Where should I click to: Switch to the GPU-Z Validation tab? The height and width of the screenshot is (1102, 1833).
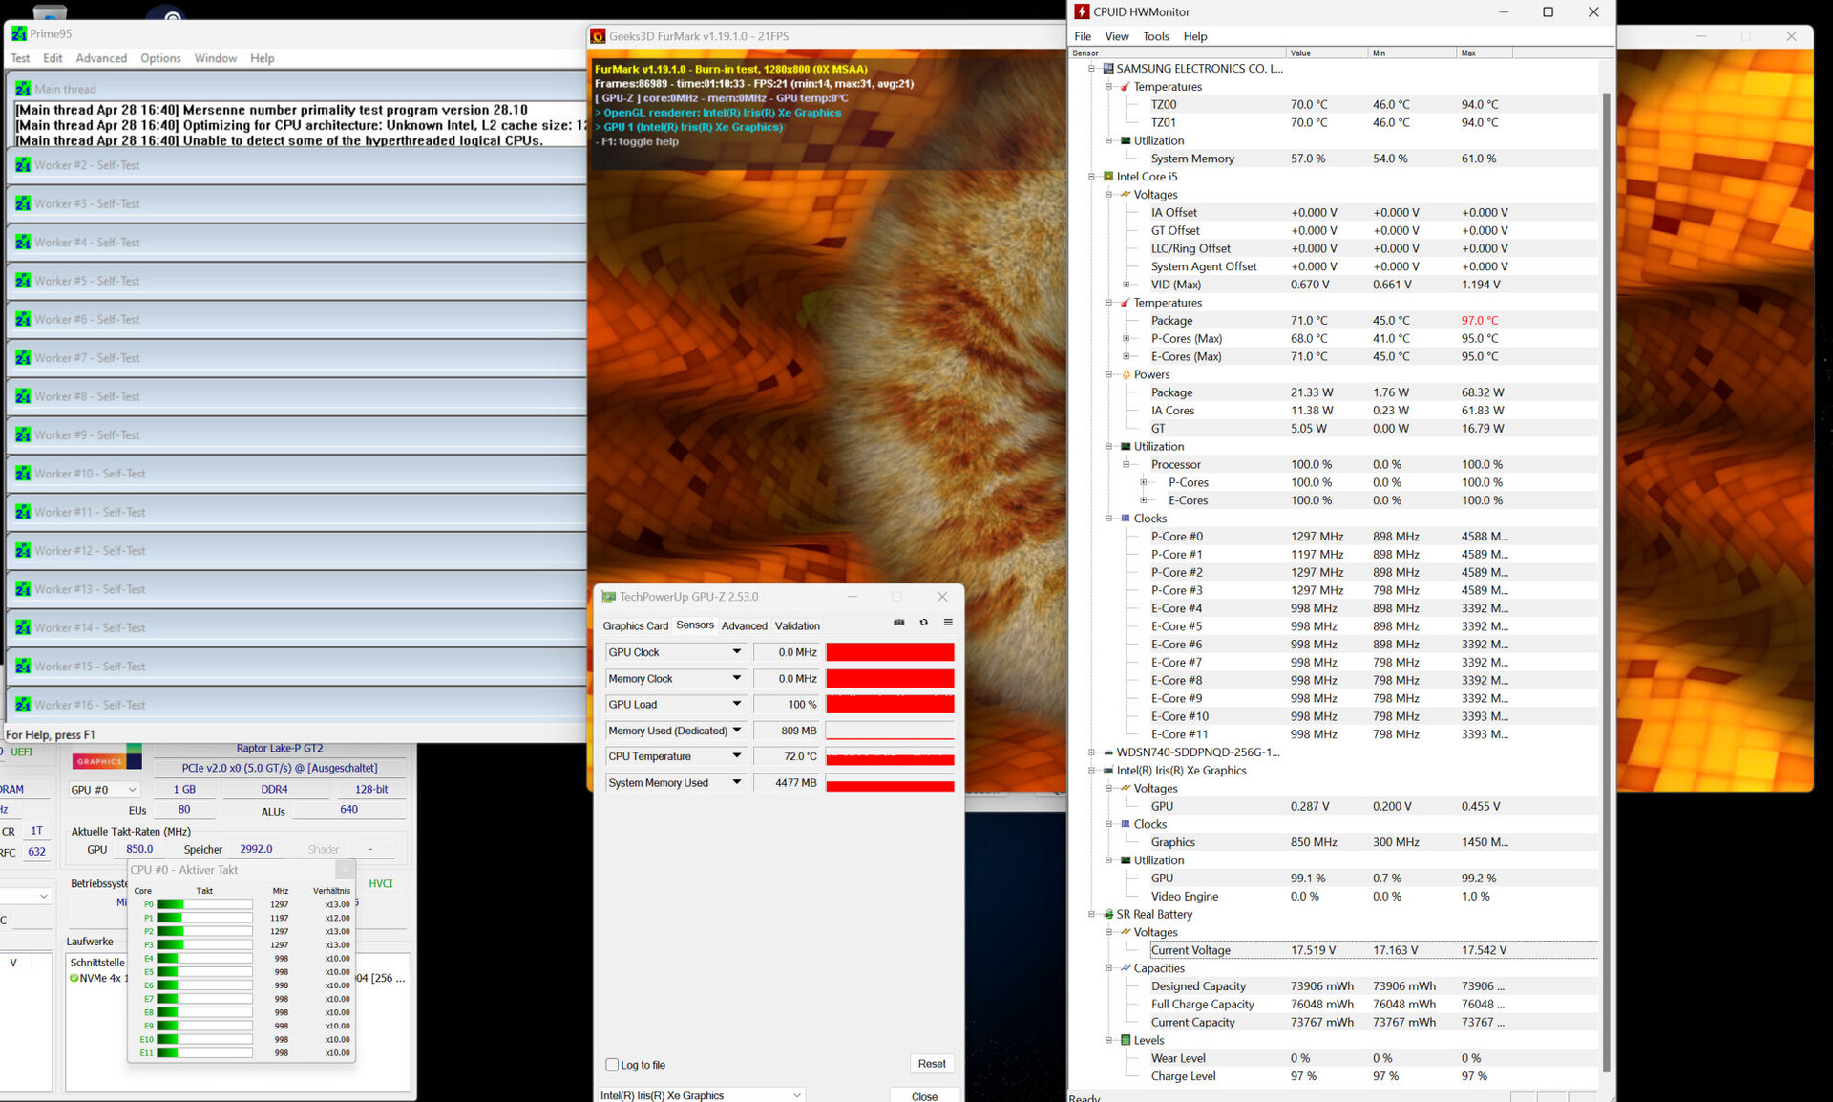click(797, 626)
